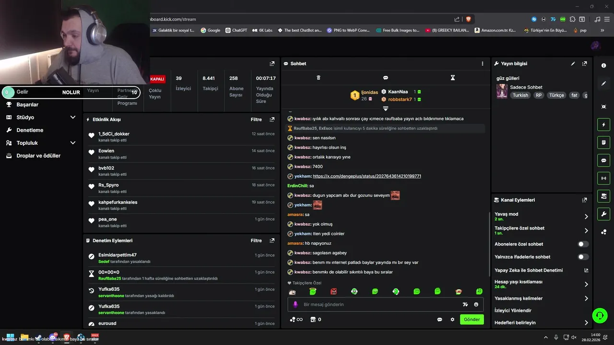Click the Brave shields icon in address bar
The image size is (614, 345).
[x=468, y=19]
